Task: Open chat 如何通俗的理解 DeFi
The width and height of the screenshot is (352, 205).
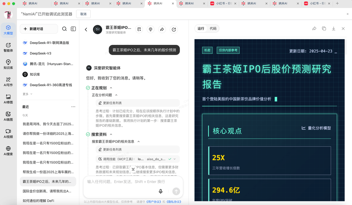Action: pyautogui.click(x=48, y=201)
